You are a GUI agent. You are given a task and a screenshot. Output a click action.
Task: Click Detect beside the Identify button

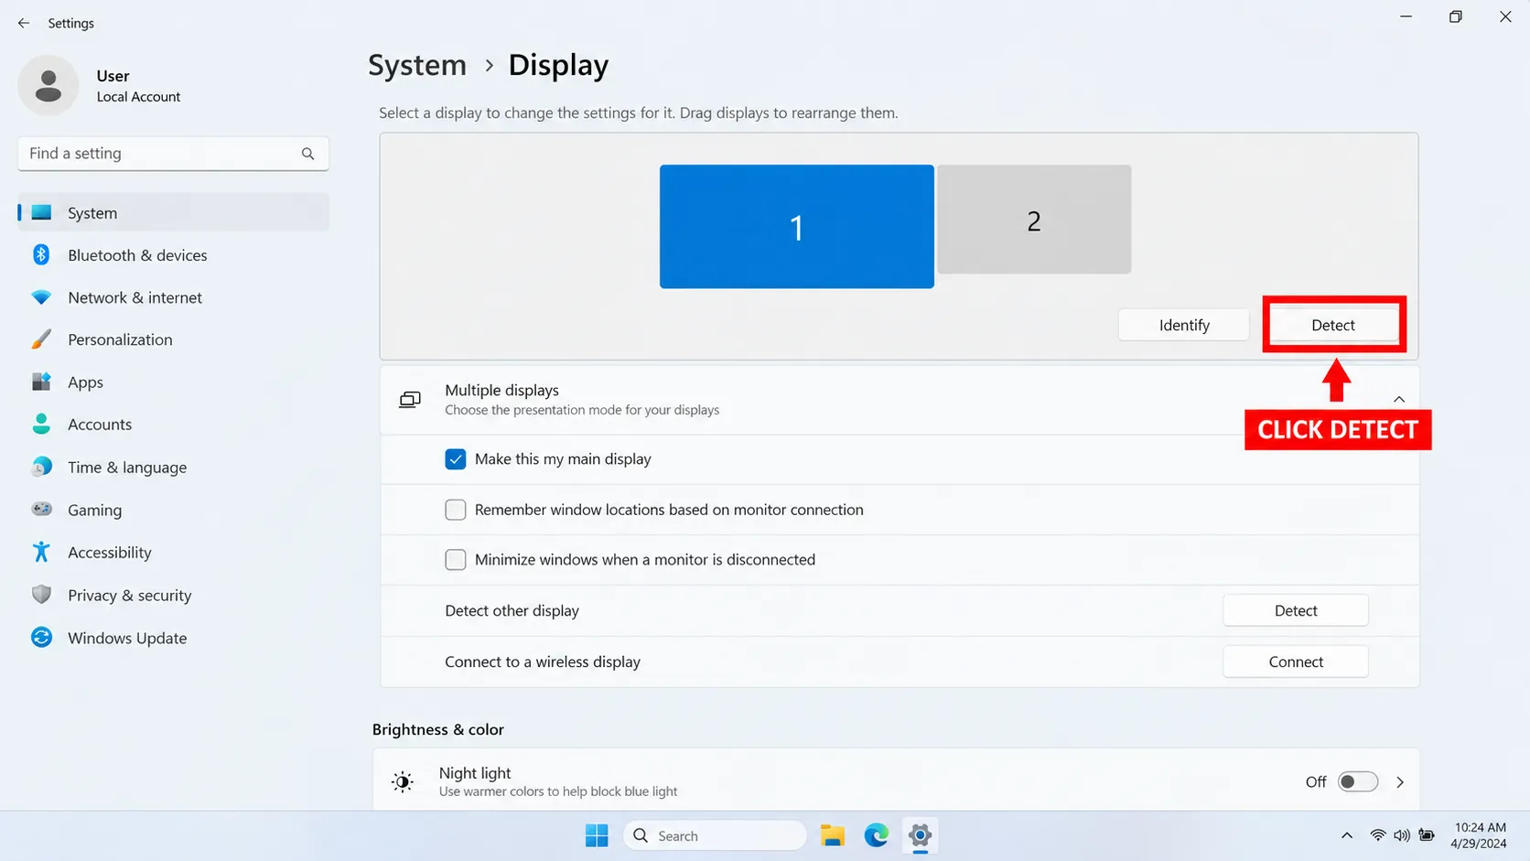(1333, 325)
